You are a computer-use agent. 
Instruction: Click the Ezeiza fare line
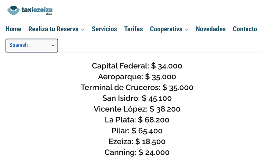tap(137, 141)
